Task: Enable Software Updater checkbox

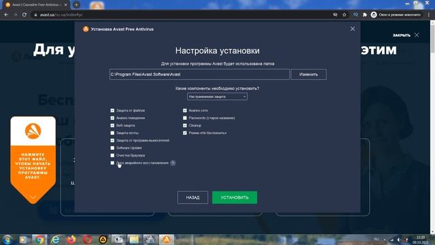Action: point(112,148)
